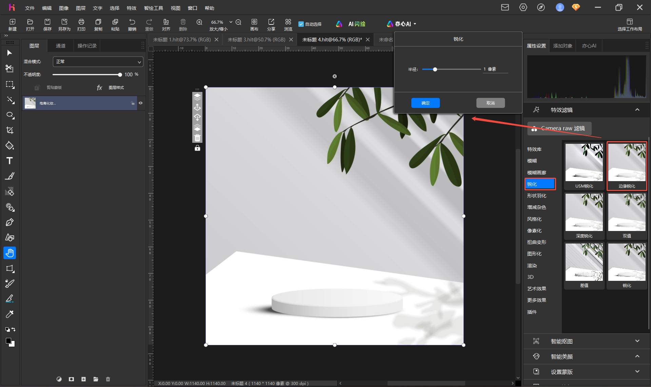Collapse the 智能美颜 section
This screenshot has width=651, height=387.
637,356
